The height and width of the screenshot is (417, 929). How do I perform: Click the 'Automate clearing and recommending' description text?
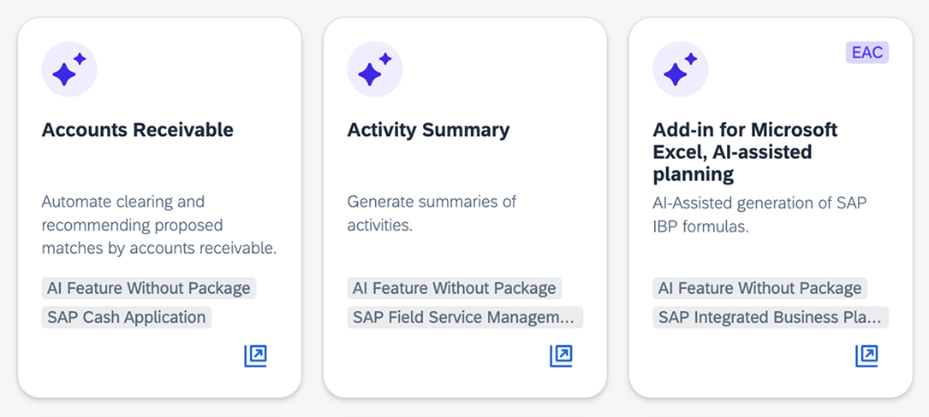[159, 226]
